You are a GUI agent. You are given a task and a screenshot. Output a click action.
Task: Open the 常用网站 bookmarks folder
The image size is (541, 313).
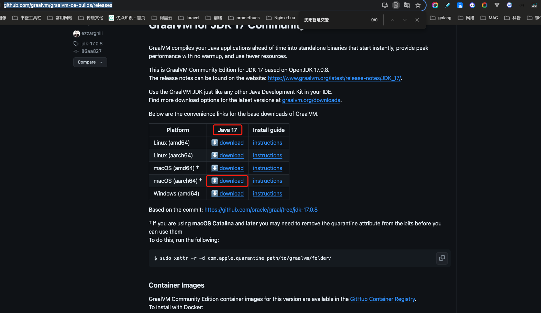[60, 18]
